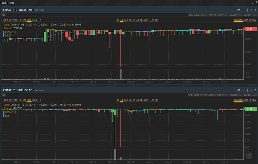This screenshot has height=164, width=258.
Task: Click the hide-context eye icon in FTL FUEL chart
Action: click(4, 15)
